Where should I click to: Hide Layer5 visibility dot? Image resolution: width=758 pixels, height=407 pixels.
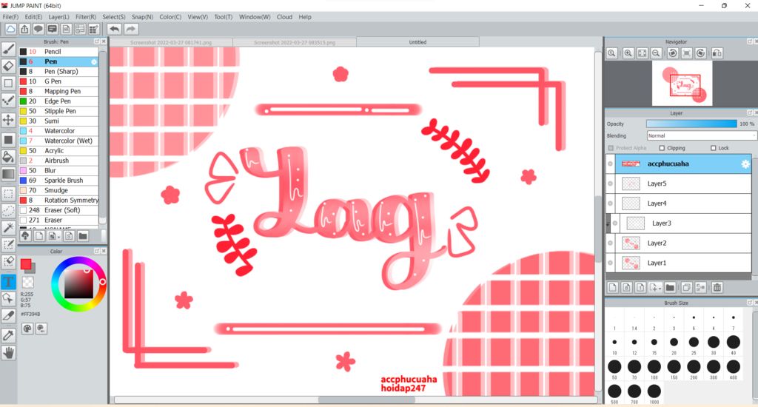(610, 184)
